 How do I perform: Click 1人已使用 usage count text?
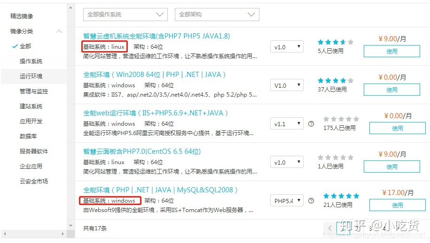[330, 167]
